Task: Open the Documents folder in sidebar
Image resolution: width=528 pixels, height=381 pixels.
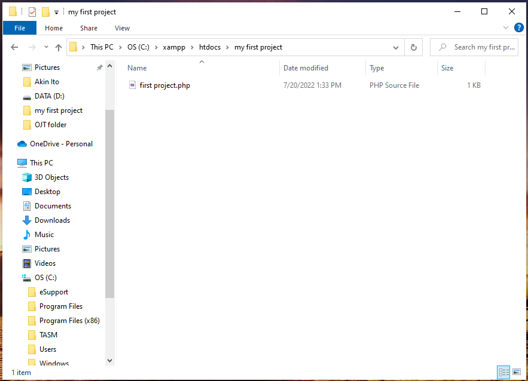Action: 53,206
